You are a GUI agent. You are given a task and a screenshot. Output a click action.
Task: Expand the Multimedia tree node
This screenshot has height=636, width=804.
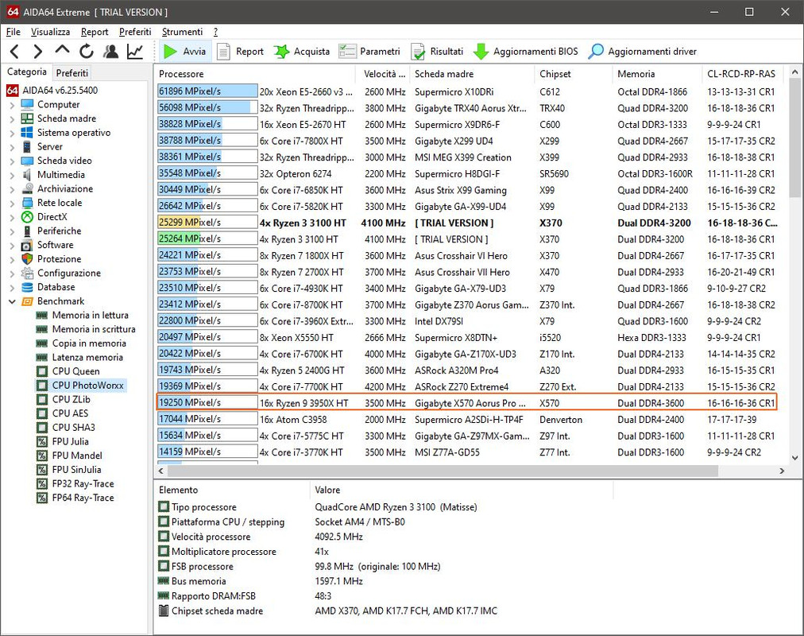[x=12, y=176]
